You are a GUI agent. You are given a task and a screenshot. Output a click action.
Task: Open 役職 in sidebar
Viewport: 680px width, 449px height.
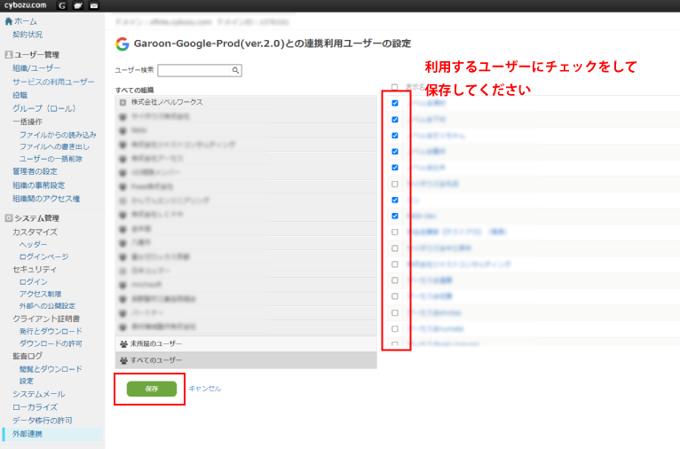click(20, 95)
